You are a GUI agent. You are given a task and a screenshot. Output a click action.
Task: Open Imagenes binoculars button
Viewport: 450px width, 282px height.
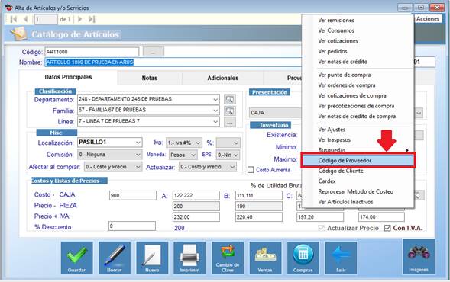[x=419, y=257]
